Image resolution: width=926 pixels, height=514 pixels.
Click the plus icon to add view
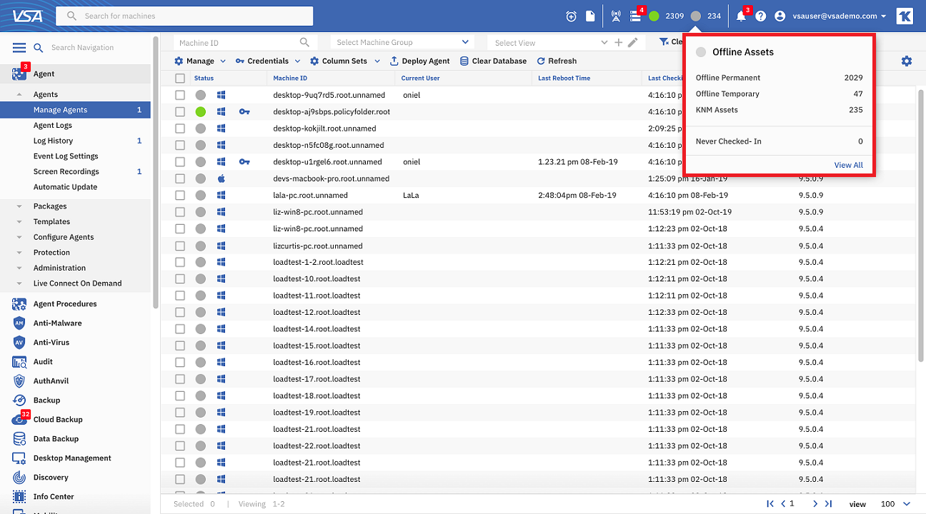(619, 43)
